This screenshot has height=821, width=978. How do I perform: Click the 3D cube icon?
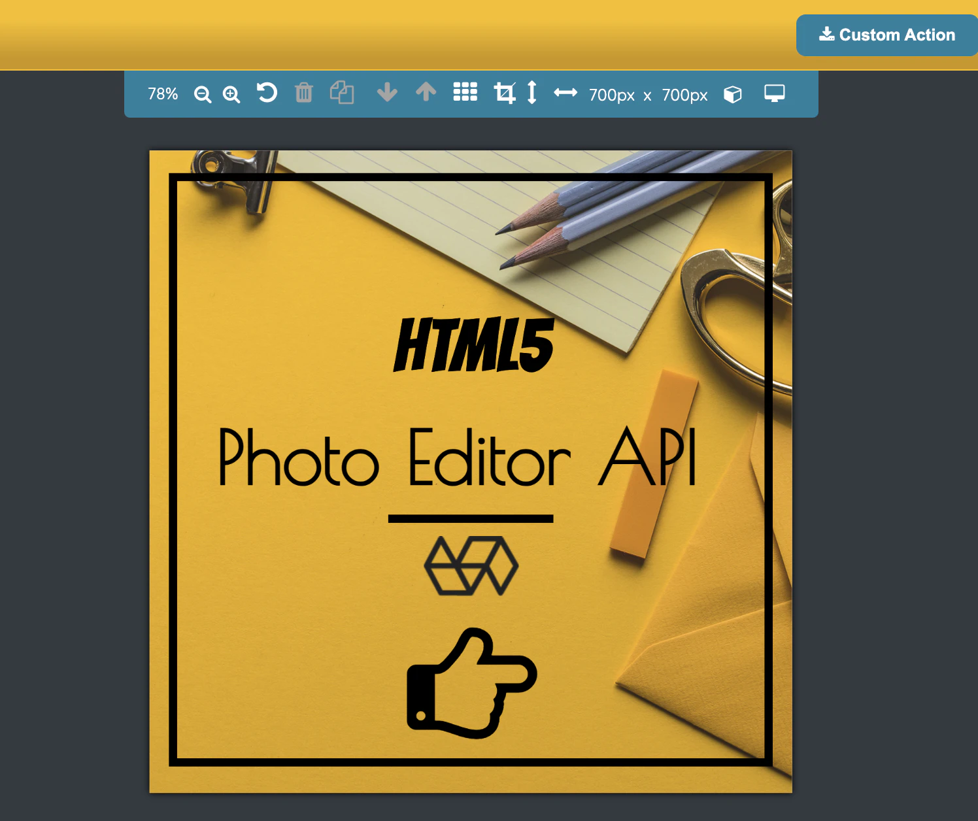733,94
